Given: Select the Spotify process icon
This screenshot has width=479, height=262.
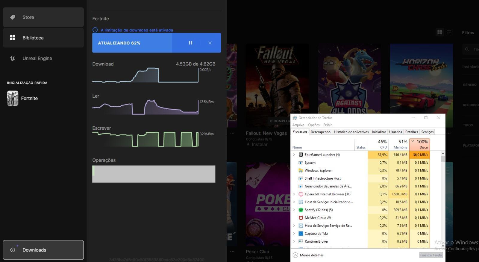Looking at the screenshot, I should (x=301, y=210).
